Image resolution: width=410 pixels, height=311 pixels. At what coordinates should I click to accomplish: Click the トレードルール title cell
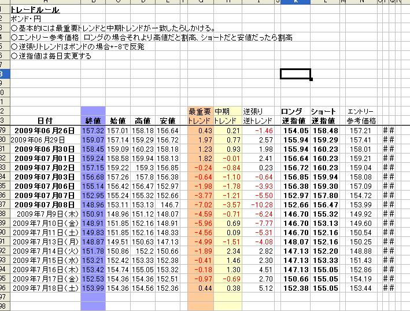coord(35,10)
